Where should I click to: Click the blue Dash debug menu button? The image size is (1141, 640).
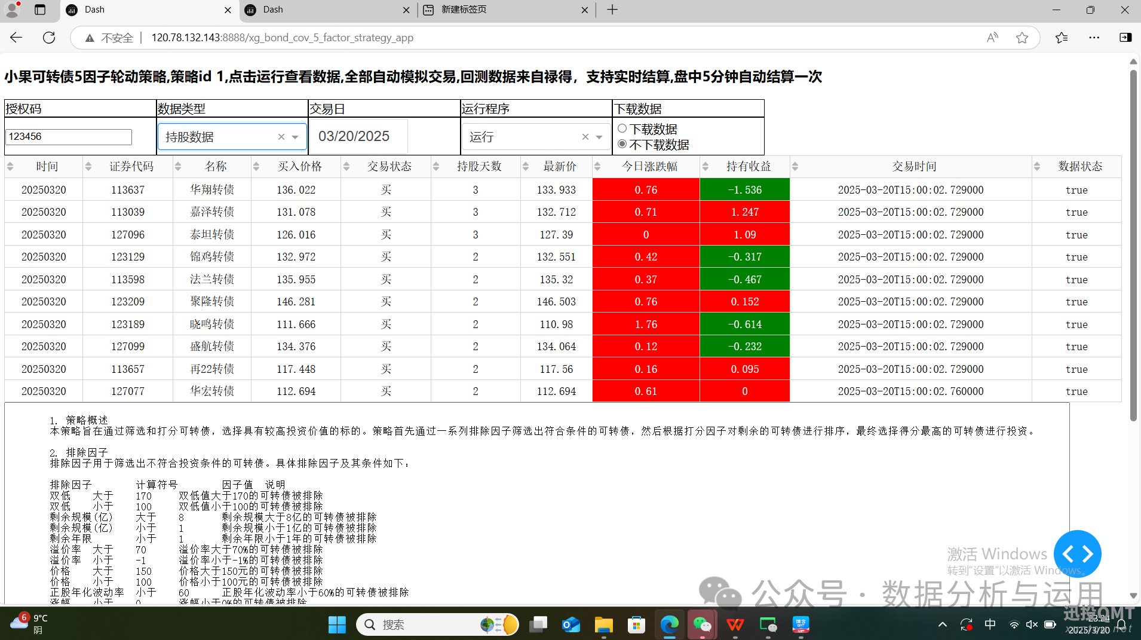pos(1077,554)
